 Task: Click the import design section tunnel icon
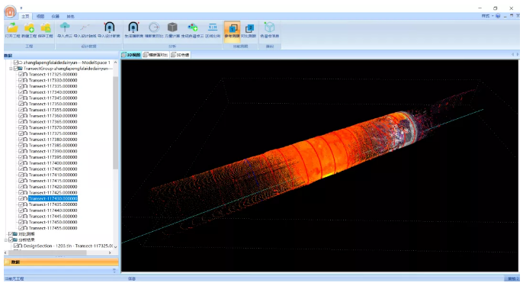click(109, 27)
